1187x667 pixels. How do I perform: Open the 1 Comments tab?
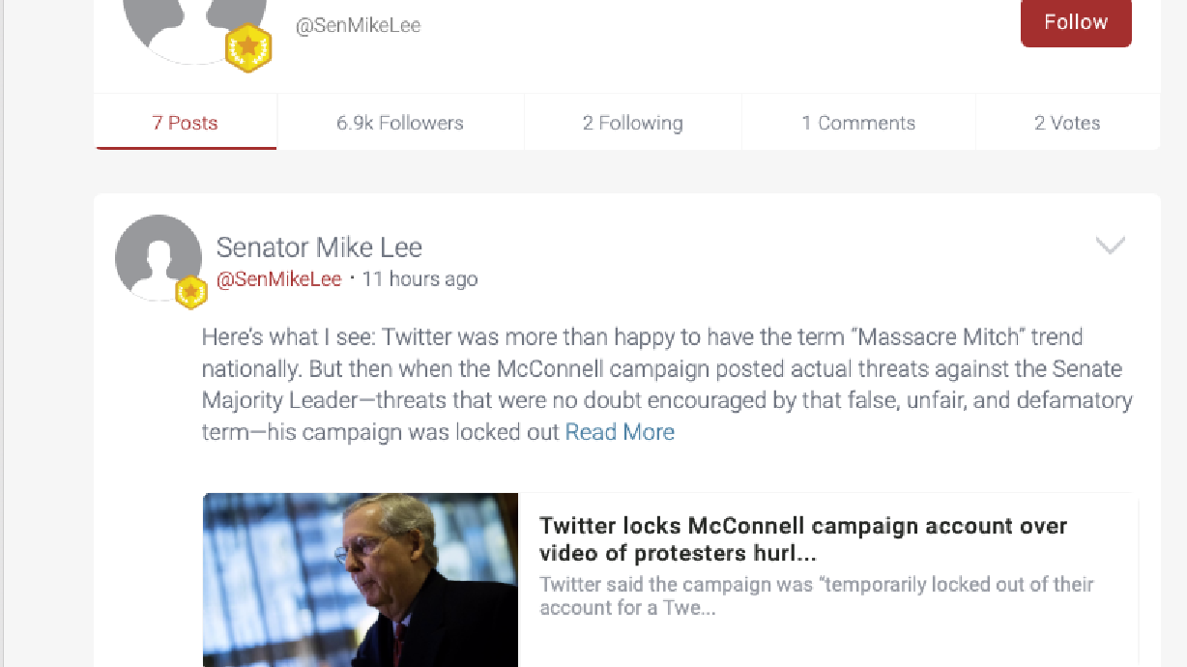(x=858, y=122)
